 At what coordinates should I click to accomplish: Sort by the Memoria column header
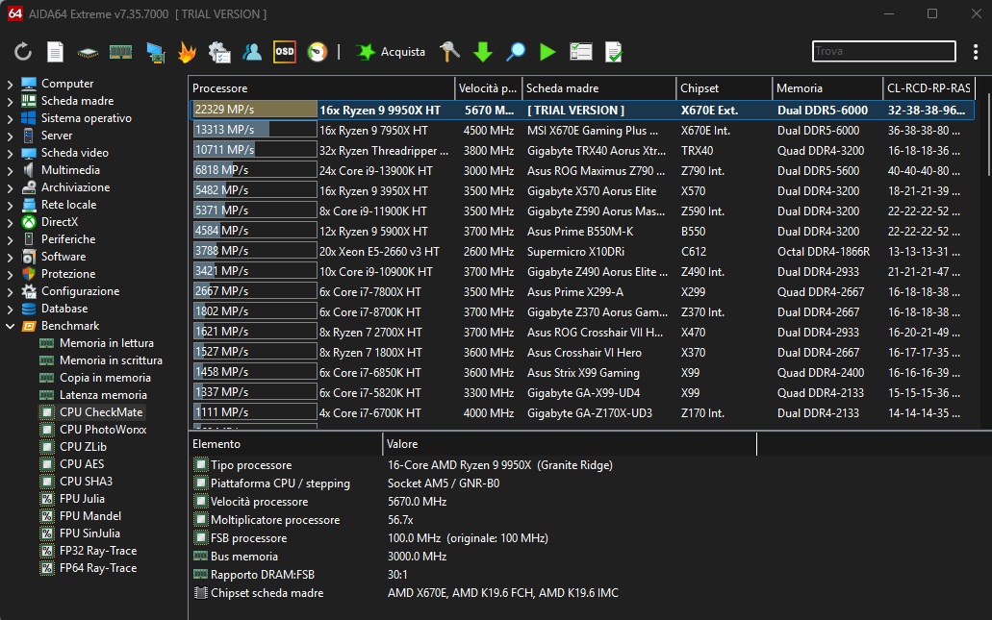click(827, 88)
